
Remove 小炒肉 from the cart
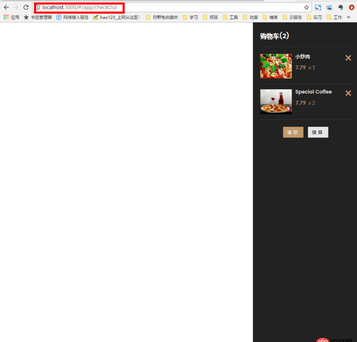[x=348, y=58]
